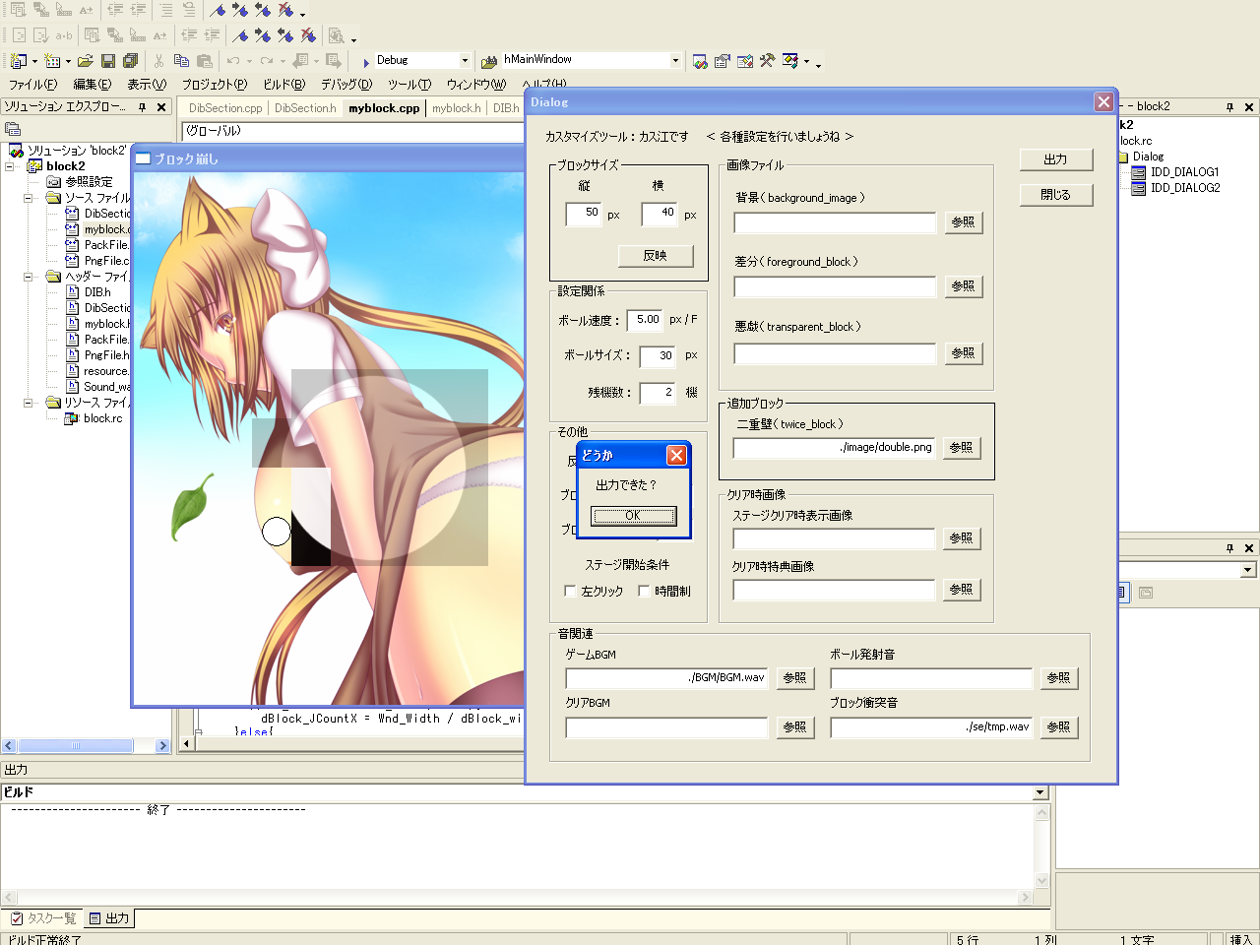Click the 反映 button under block size
The height and width of the screenshot is (945, 1260).
656,256
